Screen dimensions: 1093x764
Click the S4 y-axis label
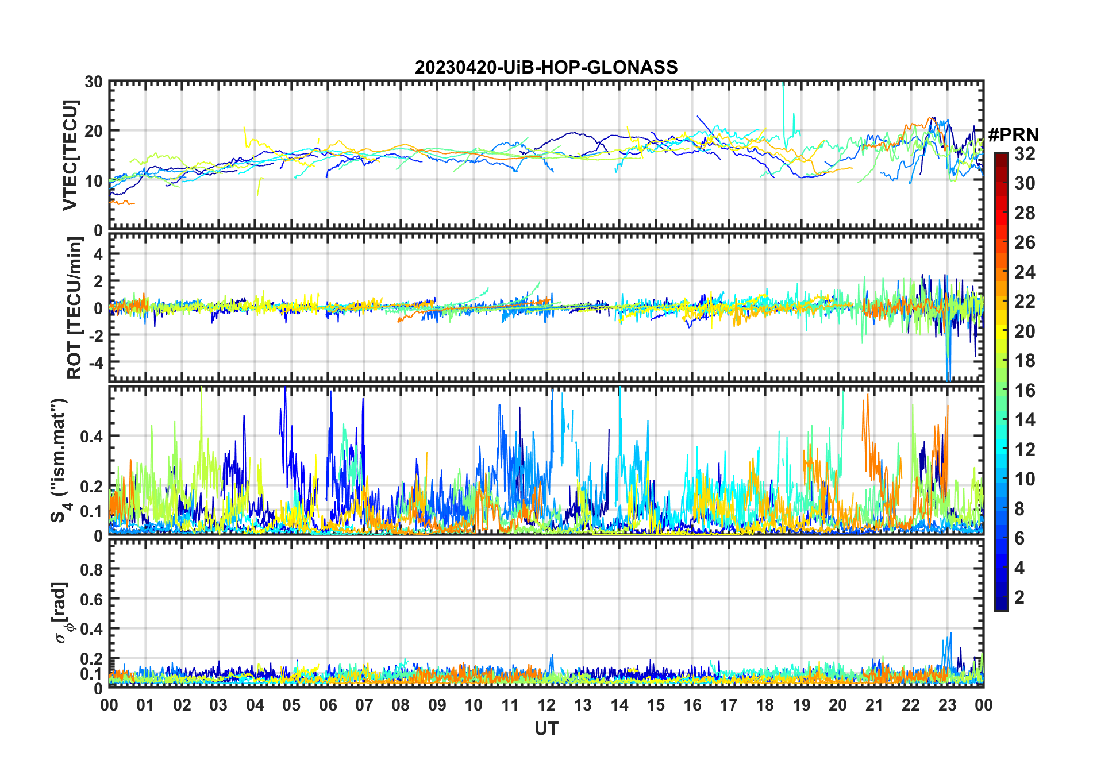[60, 460]
